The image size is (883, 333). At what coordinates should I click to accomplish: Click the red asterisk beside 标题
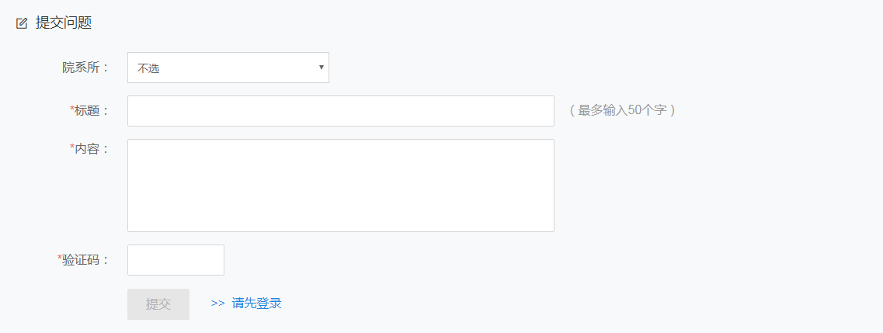pos(71,109)
